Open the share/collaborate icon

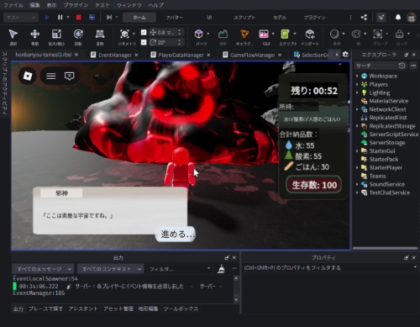point(364,18)
